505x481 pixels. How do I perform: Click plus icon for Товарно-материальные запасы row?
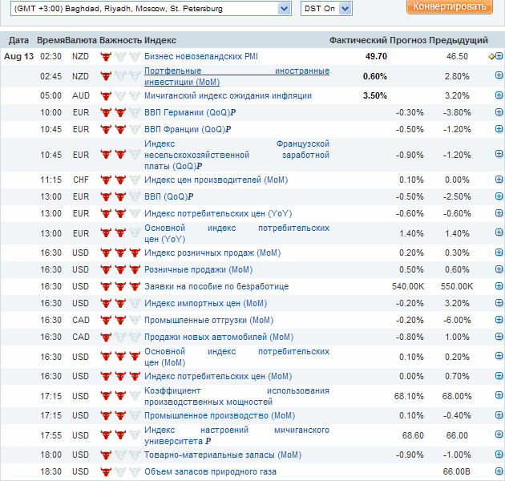coord(499,455)
